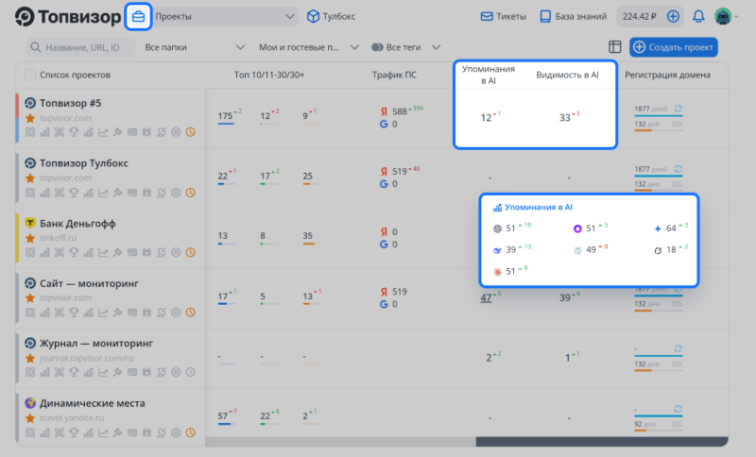Open the user avatar menu
The height and width of the screenshot is (457, 756).
click(x=723, y=16)
